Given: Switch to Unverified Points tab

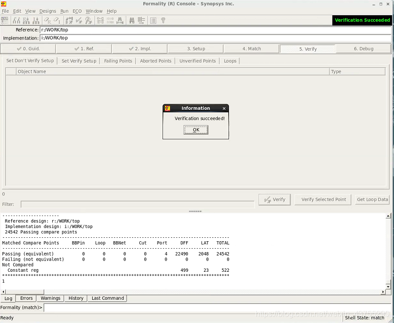Looking at the screenshot, I should [x=197, y=61].
